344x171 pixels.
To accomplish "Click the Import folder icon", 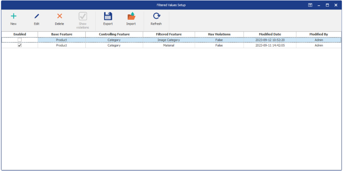I will pyautogui.click(x=131, y=16).
